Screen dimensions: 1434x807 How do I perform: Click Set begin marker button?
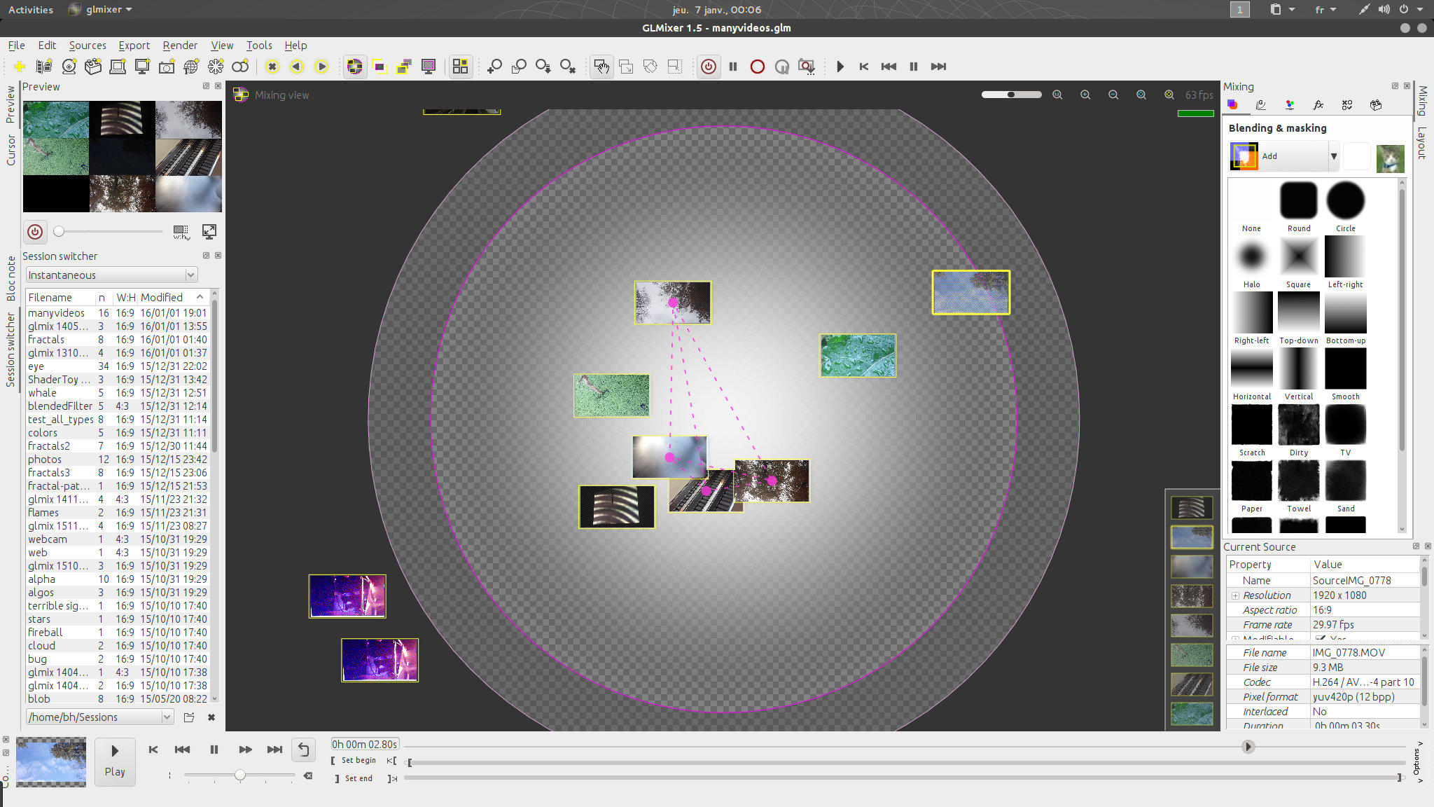(354, 760)
